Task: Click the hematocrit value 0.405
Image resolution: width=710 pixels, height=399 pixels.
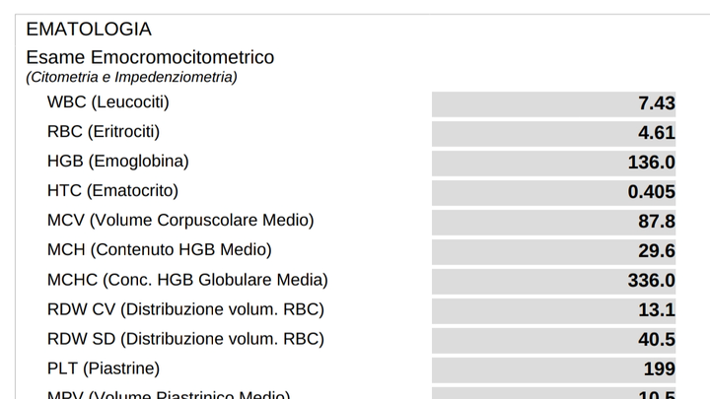Action: click(652, 192)
